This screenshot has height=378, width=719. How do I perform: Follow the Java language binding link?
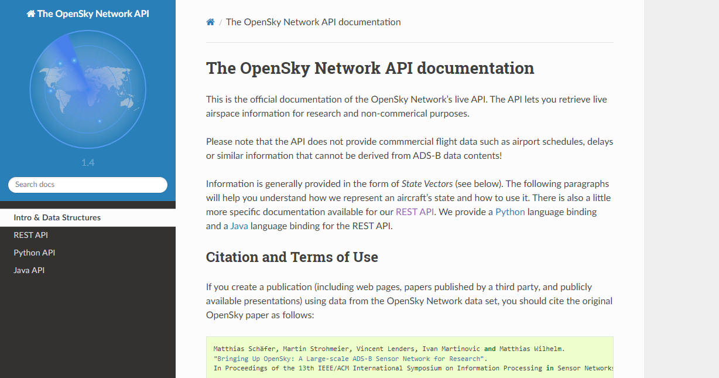[239, 226]
